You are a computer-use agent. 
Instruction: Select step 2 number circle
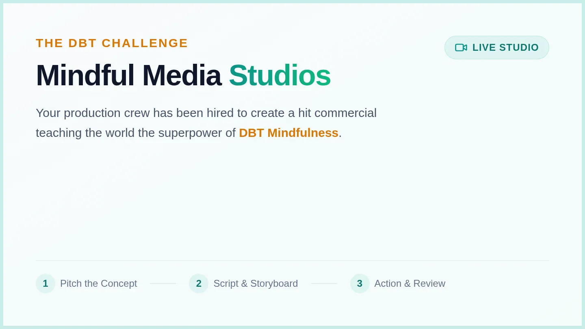pos(199,284)
